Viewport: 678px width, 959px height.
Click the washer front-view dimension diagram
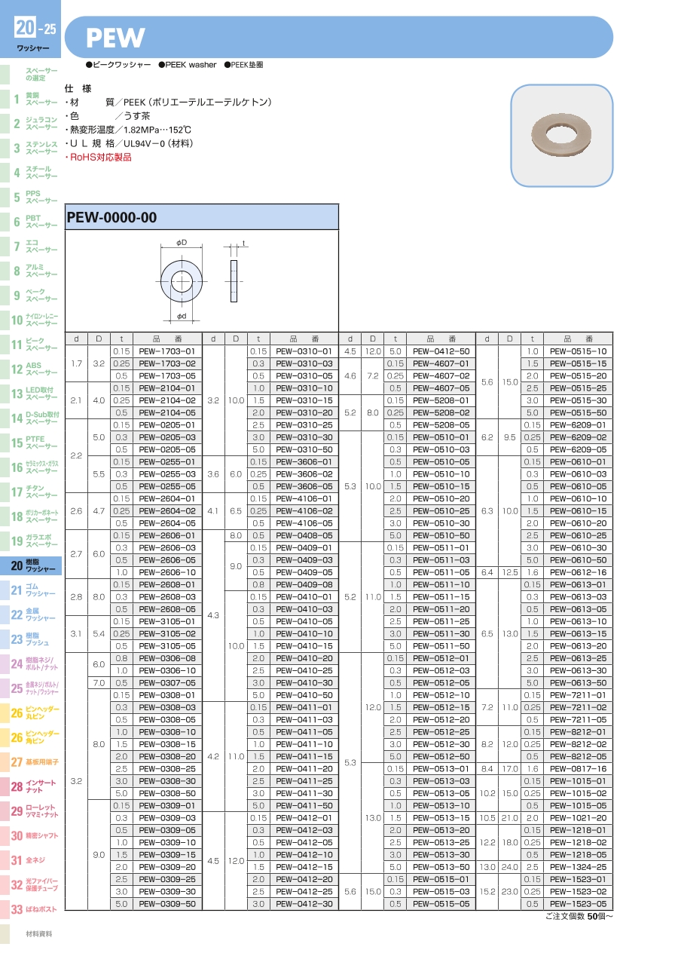182,281
